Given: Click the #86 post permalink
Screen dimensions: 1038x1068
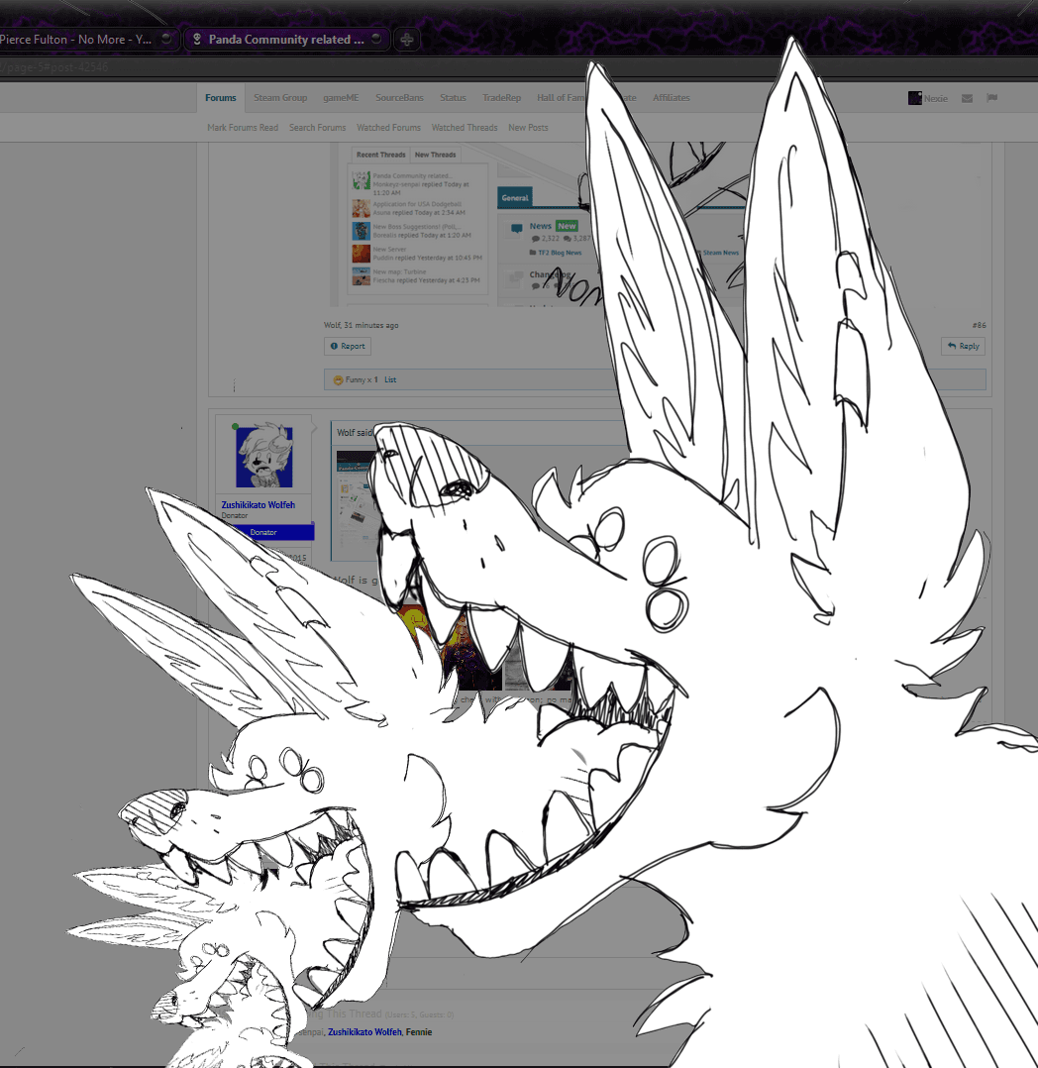Looking at the screenshot, I should coord(977,325).
